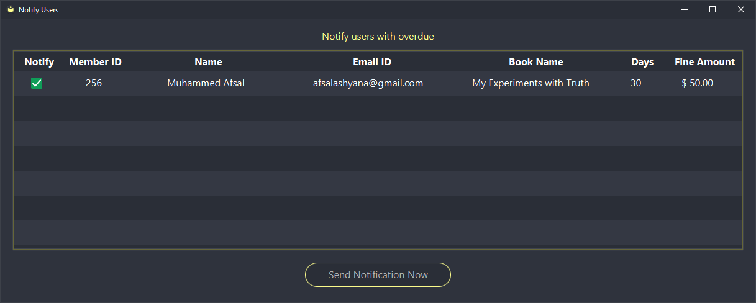Click the Notify Users app icon
The height and width of the screenshot is (303, 756).
point(11,10)
